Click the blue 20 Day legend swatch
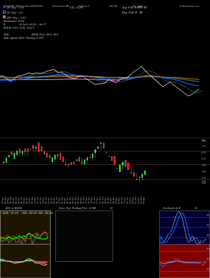Image resolution: width=210 pixels, height=278 pixels. pos(4,7)
